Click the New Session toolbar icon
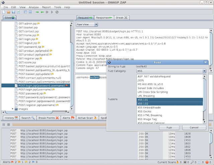The image size is (214, 165). (x=4, y=12)
